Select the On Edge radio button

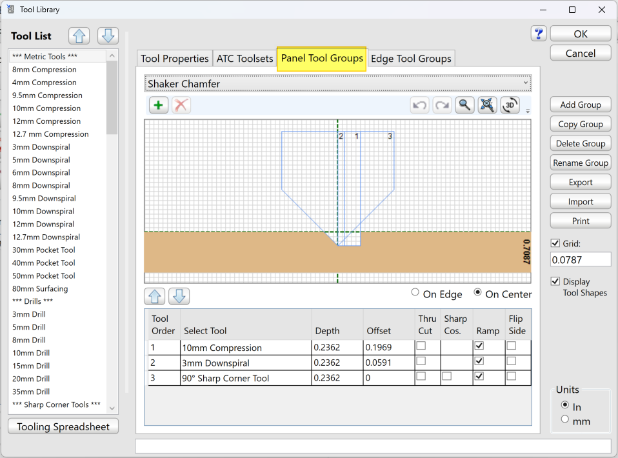coord(415,293)
